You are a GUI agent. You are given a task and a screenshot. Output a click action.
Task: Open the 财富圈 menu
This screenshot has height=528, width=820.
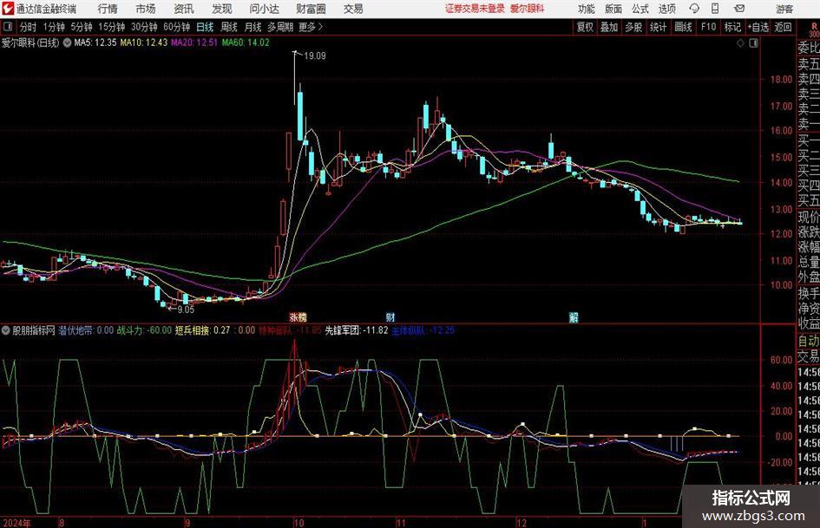311,9
